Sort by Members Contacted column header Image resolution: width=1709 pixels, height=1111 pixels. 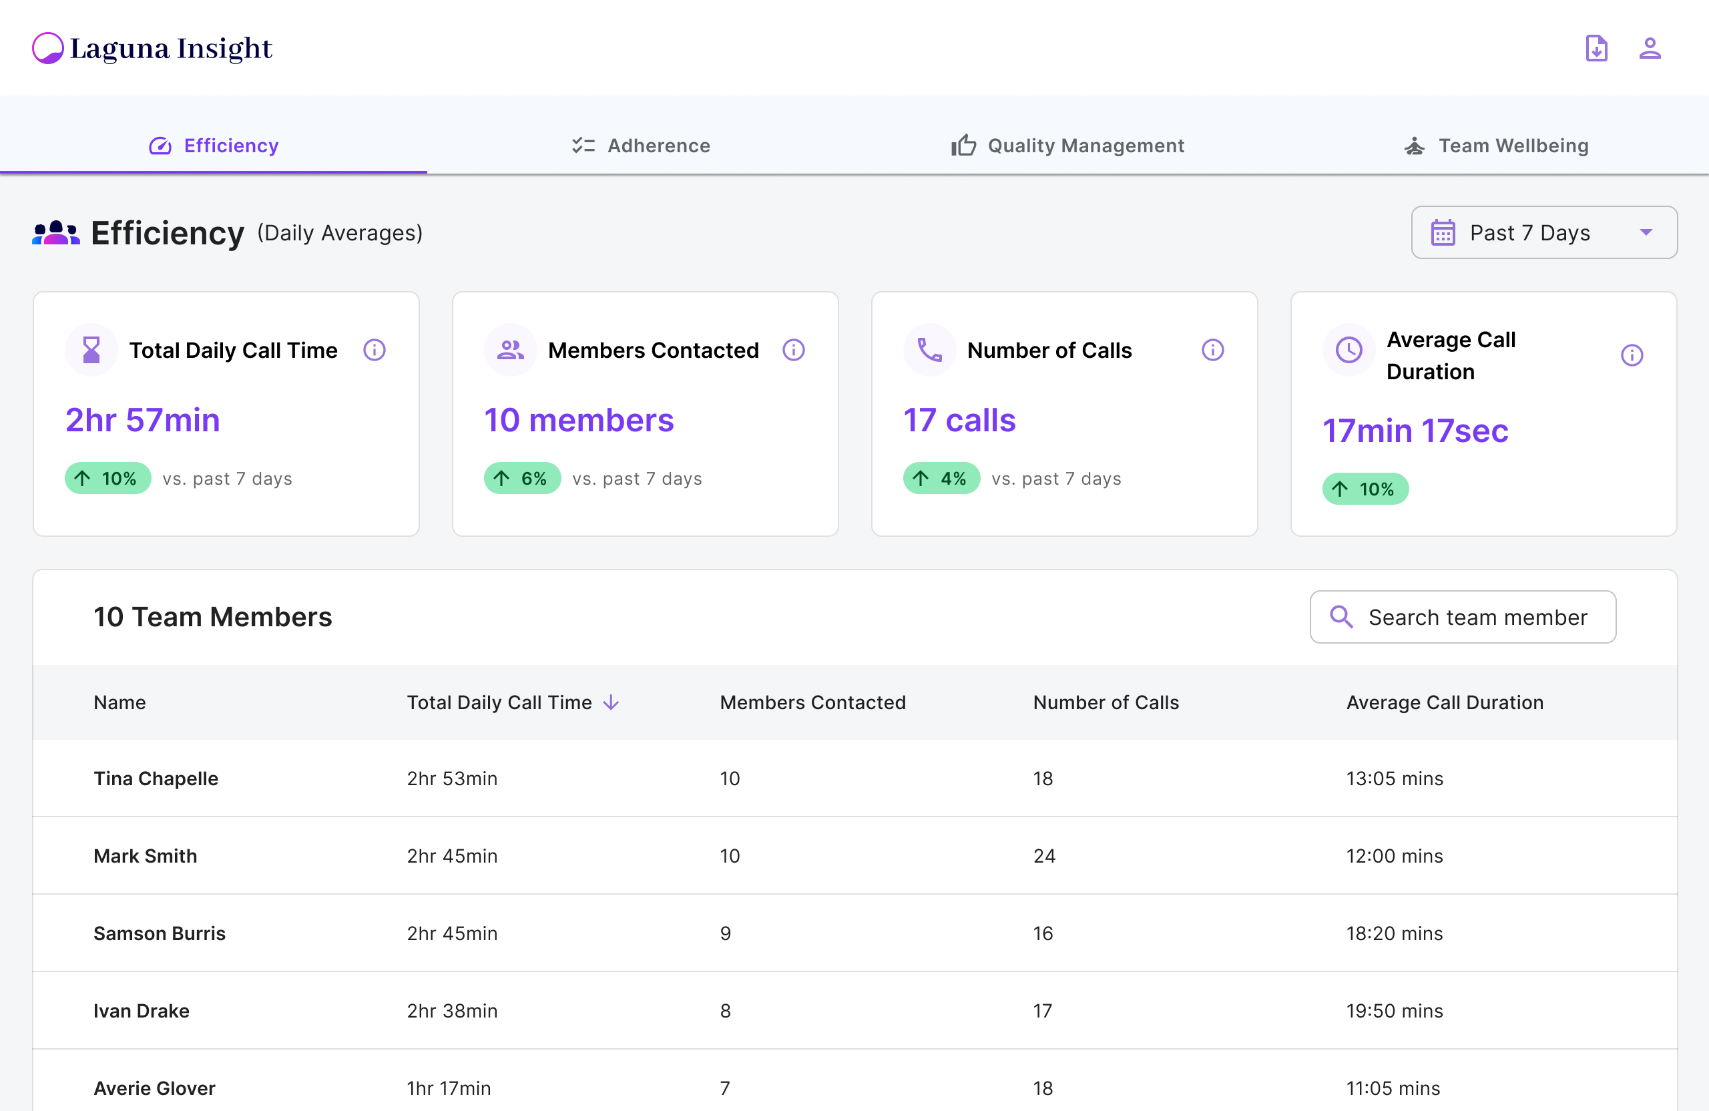[x=812, y=702]
